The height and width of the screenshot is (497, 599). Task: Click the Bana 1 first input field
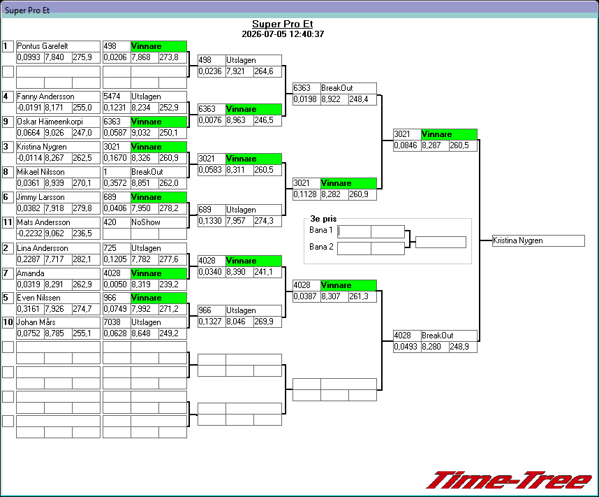tap(354, 231)
